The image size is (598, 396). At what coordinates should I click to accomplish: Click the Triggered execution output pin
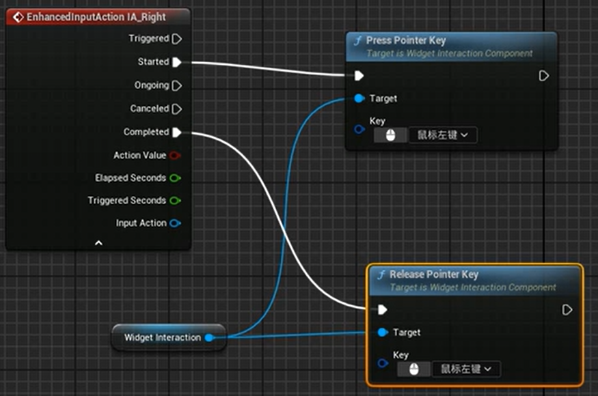[176, 39]
